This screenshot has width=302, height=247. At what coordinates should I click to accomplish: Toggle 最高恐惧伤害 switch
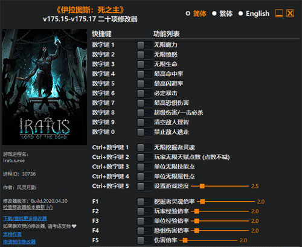point(144,103)
